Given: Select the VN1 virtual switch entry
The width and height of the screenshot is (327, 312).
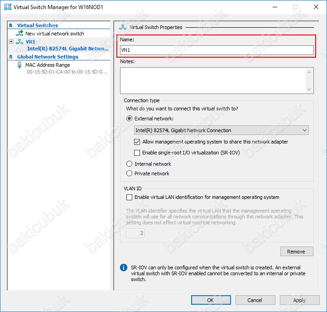Looking at the screenshot, I should click(x=30, y=42).
